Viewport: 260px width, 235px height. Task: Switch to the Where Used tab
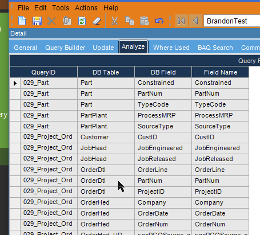click(x=171, y=48)
